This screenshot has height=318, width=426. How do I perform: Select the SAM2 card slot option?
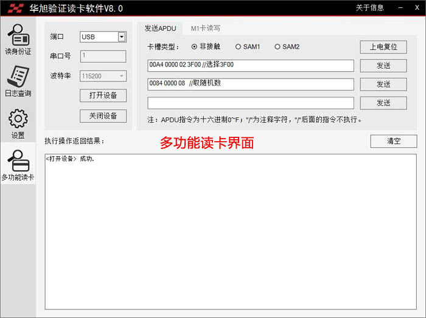278,47
